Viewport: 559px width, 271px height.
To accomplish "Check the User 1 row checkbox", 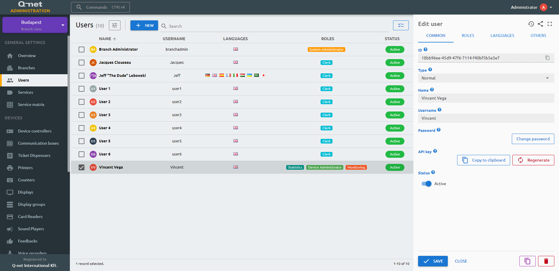I will (x=82, y=89).
